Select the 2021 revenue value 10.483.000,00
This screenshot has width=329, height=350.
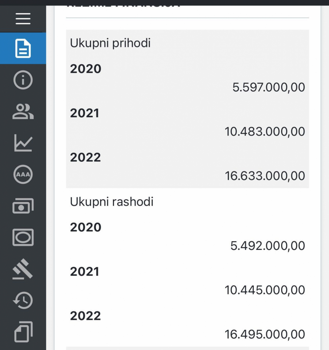pyautogui.click(x=265, y=132)
